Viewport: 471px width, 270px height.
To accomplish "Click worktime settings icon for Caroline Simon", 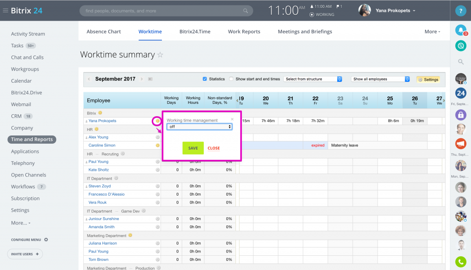I will (157, 145).
